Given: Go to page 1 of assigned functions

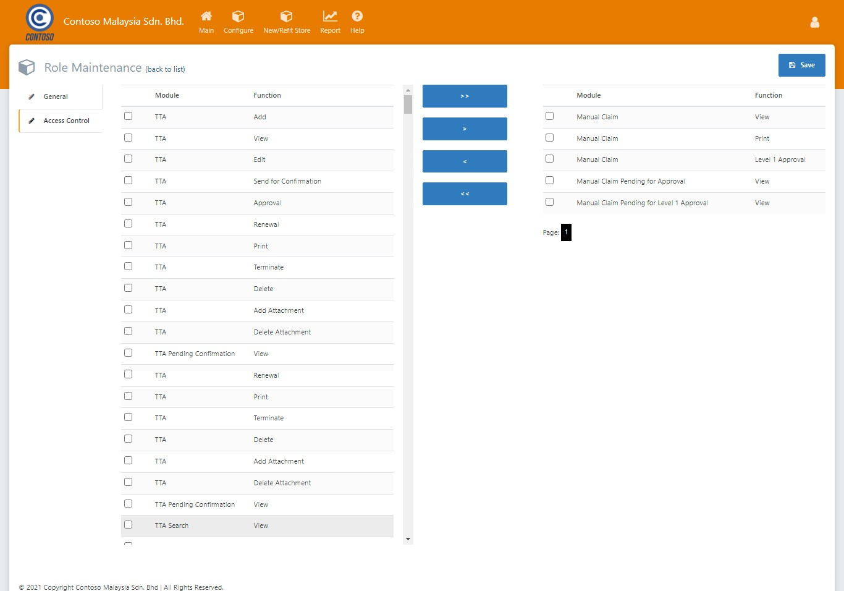Looking at the screenshot, I should coord(566,232).
